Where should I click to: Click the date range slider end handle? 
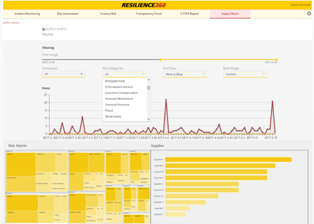coord(277,60)
